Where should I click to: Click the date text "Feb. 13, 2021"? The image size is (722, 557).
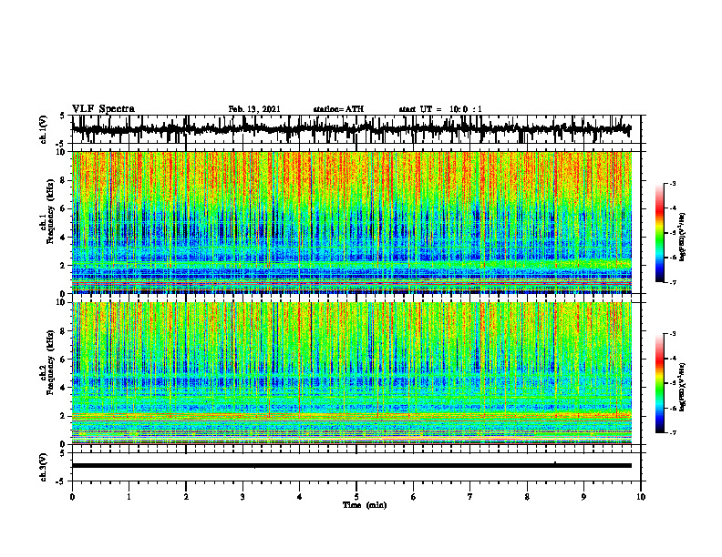254,109
